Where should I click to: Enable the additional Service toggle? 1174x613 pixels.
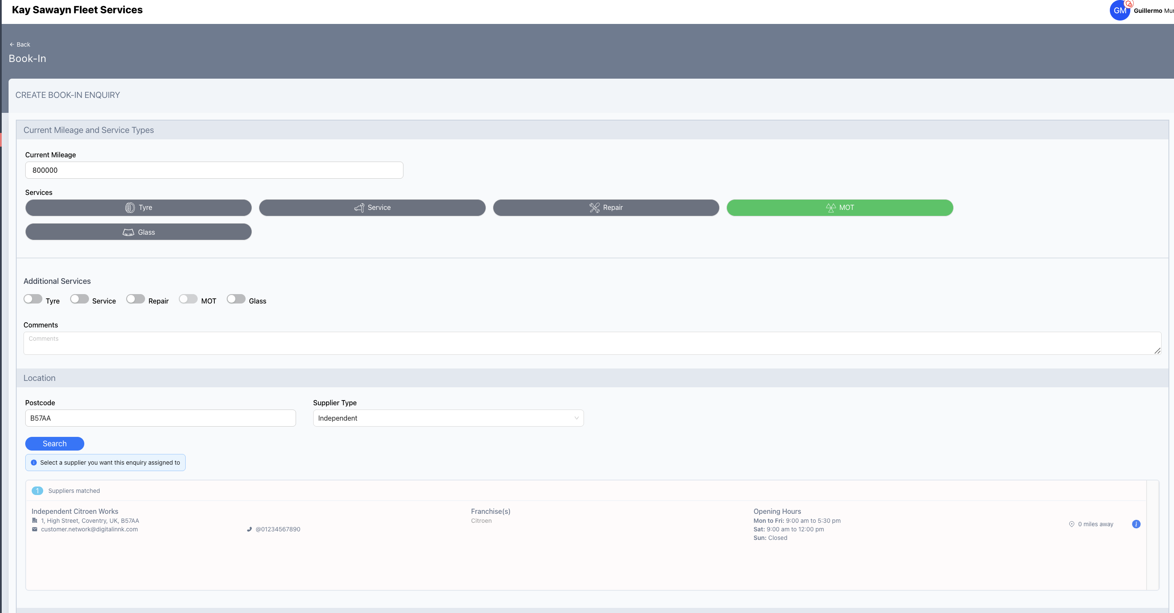tap(79, 299)
